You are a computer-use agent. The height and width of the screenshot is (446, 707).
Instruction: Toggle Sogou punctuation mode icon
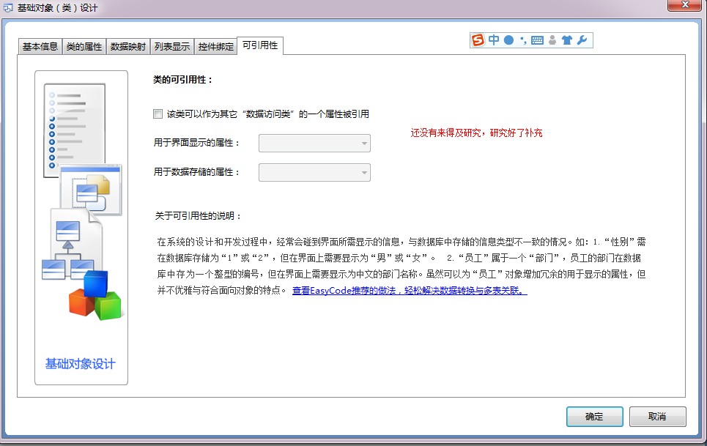pyautogui.click(x=523, y=40)
